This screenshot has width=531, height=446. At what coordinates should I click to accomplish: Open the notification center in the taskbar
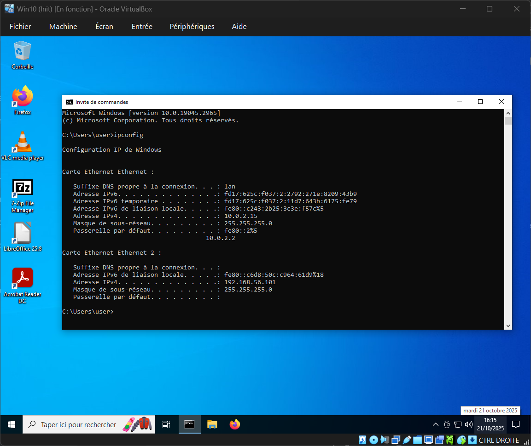[x=516, y=424]
